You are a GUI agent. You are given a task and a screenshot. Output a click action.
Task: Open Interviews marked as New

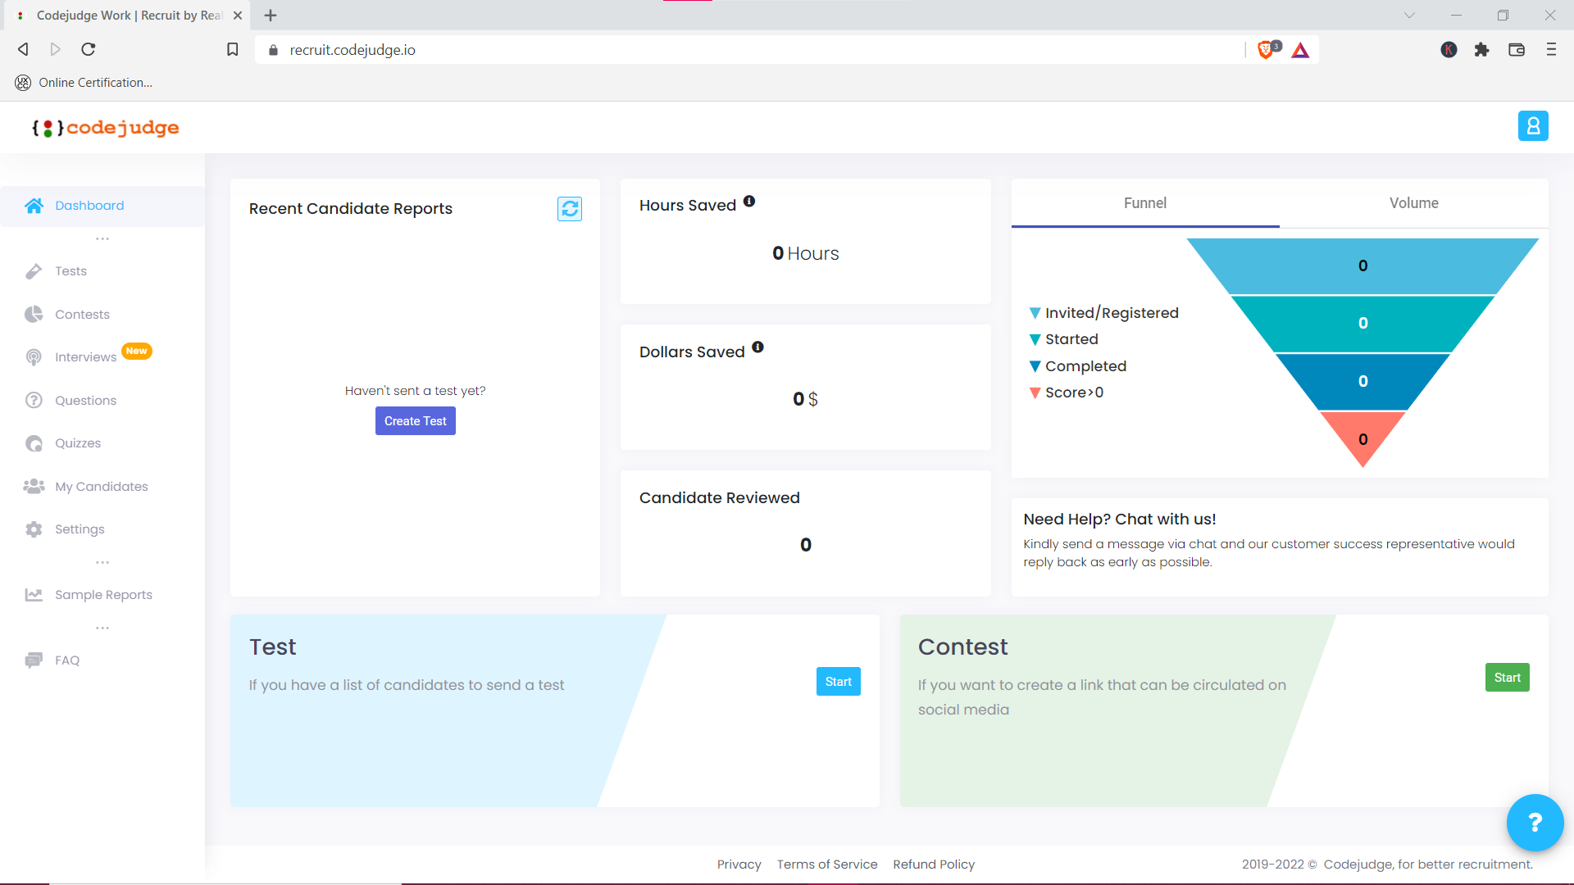[84, 356]
